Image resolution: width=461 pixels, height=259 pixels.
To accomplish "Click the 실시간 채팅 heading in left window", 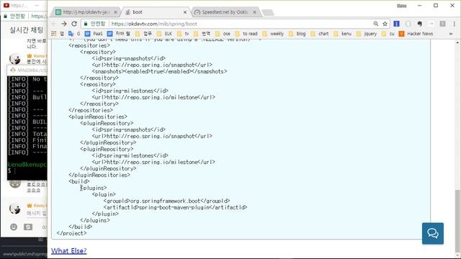I will (26, 30).
